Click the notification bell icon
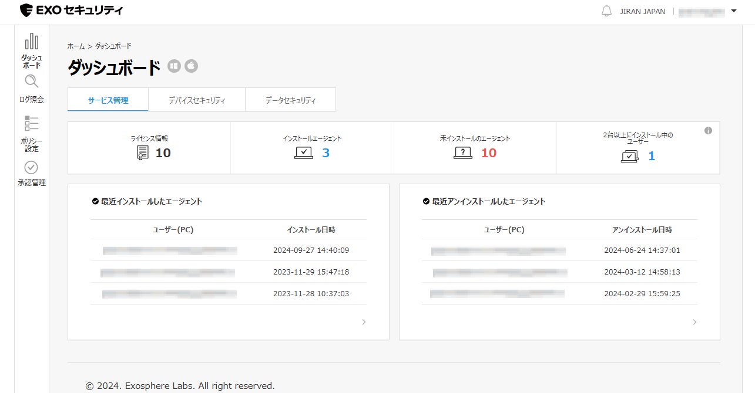Image resolution: width=755 pixels, height=393 pixels. point(606,11)
